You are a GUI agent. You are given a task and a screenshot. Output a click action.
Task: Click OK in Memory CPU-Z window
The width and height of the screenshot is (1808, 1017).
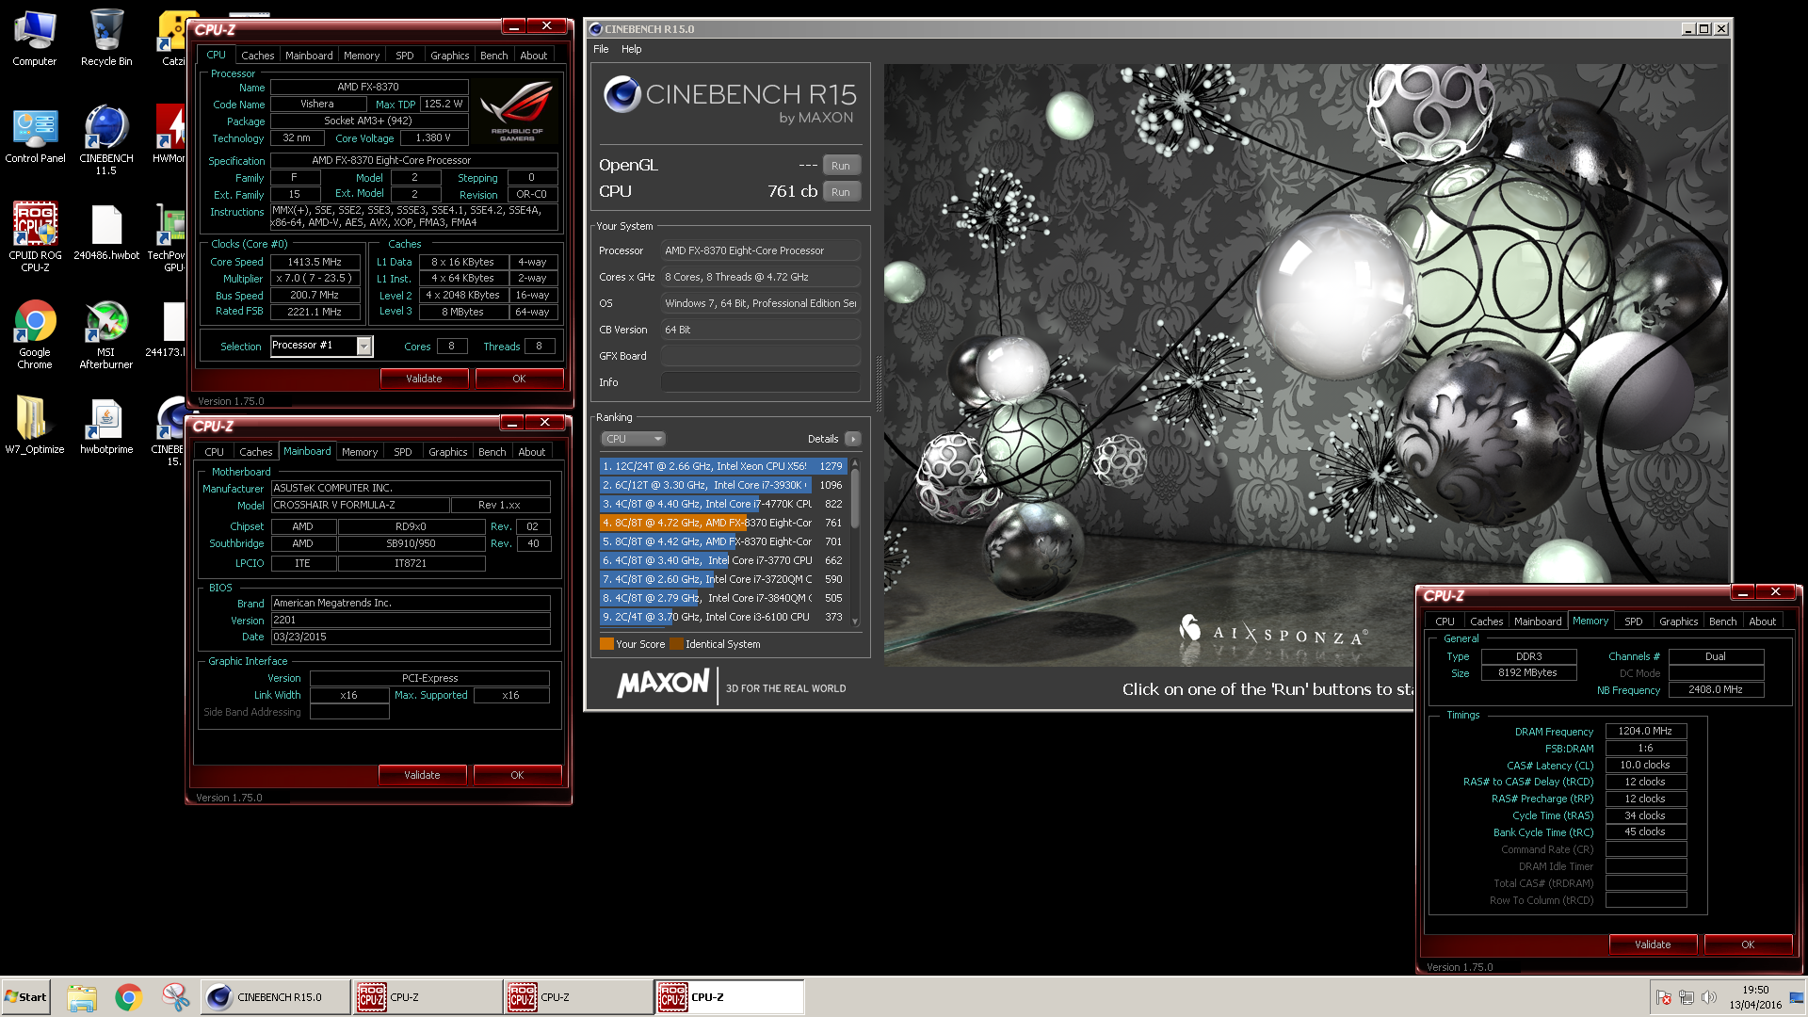[1748, 944]
